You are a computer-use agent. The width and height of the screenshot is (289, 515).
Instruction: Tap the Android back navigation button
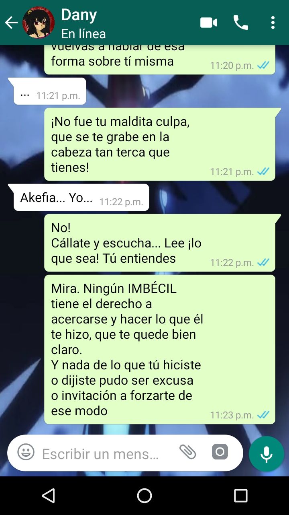48,496
